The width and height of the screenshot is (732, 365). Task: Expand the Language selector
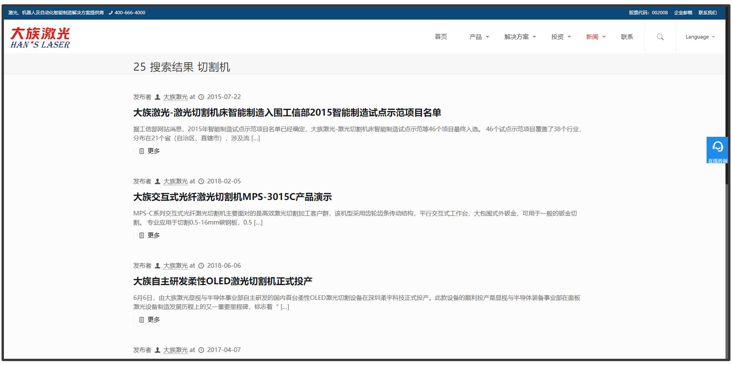700,37
